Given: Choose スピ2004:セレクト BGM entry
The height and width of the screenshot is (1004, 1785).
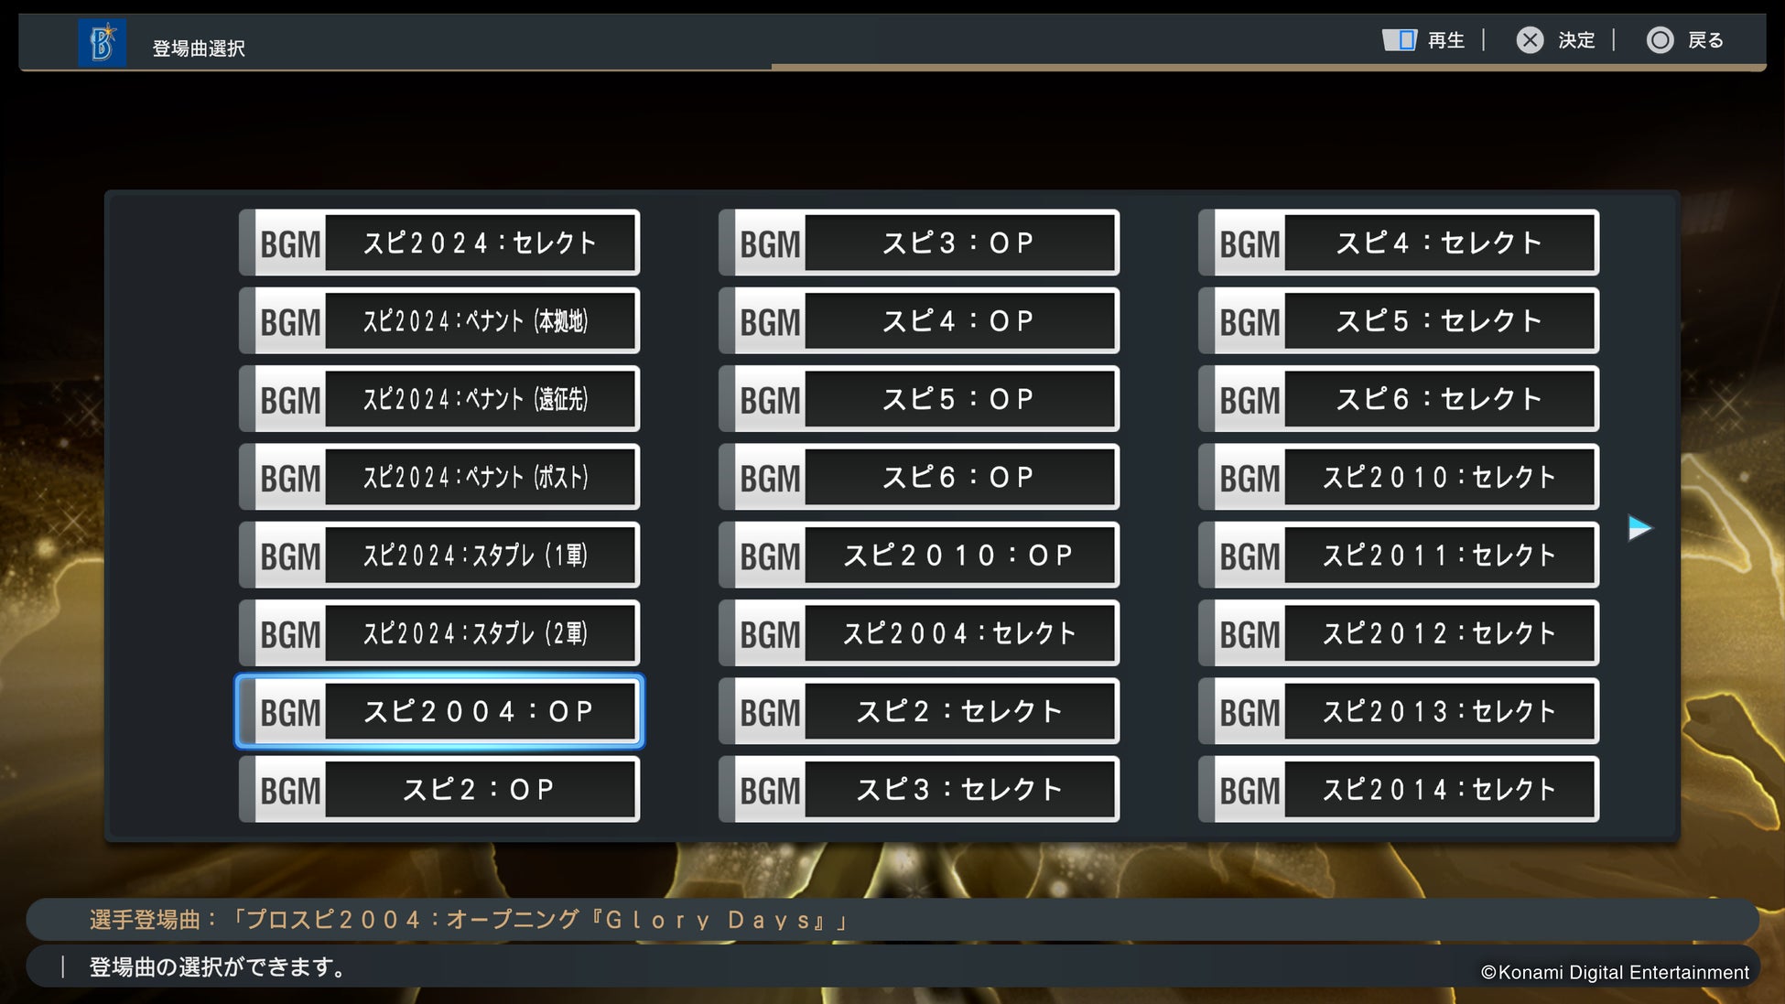Looking at the screenshot, I should [x=919, y=633].
